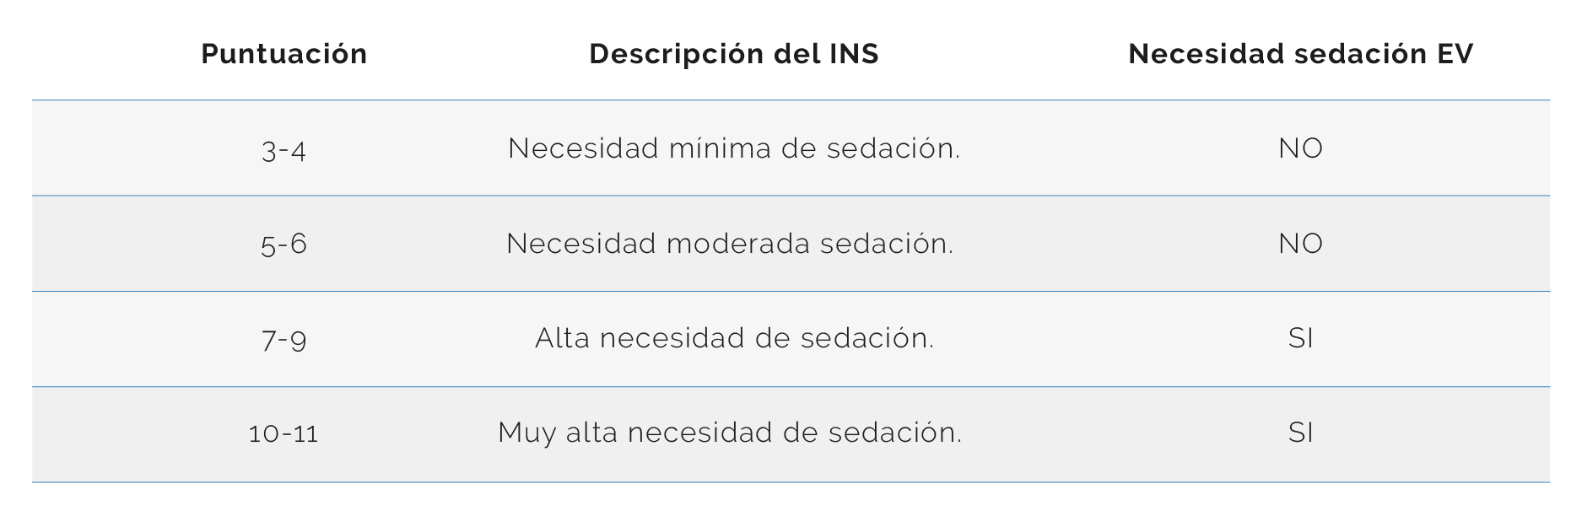Click 'Alta necesidad de sedación.' text
Screen dimensions: 1582x516
[x=735, y=338]
